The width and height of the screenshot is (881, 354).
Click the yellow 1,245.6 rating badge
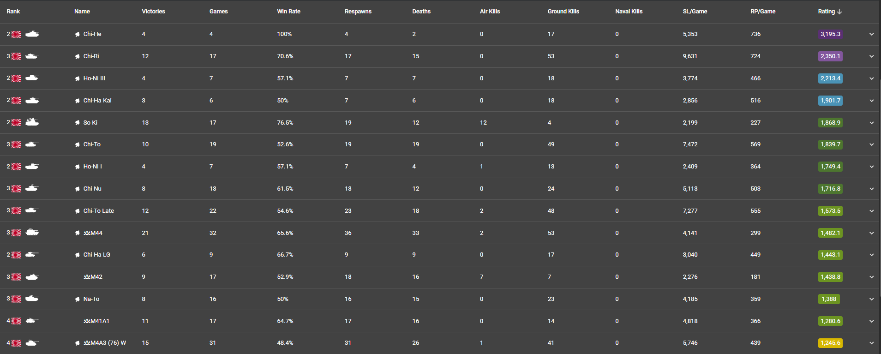(830, 343)
